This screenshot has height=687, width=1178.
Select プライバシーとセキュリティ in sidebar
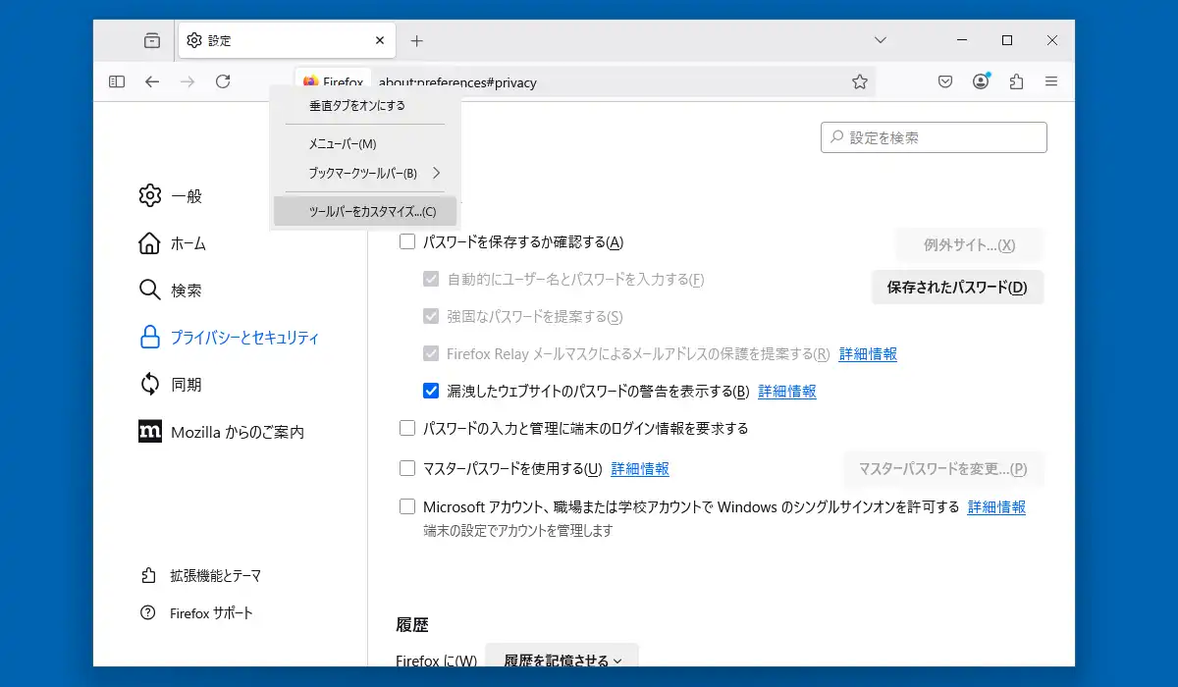[229, 337]
